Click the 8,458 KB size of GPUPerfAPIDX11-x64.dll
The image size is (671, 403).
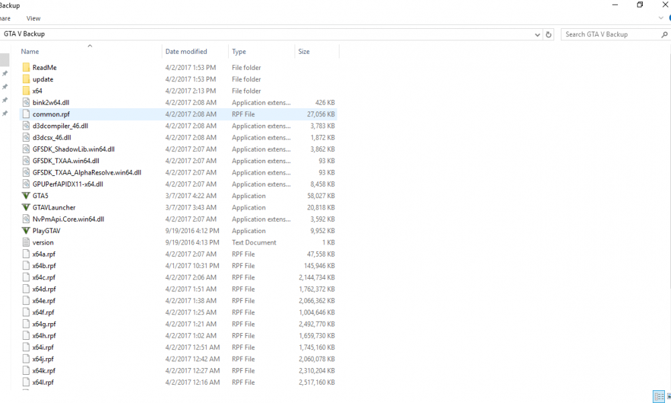(x=323, y=184)
